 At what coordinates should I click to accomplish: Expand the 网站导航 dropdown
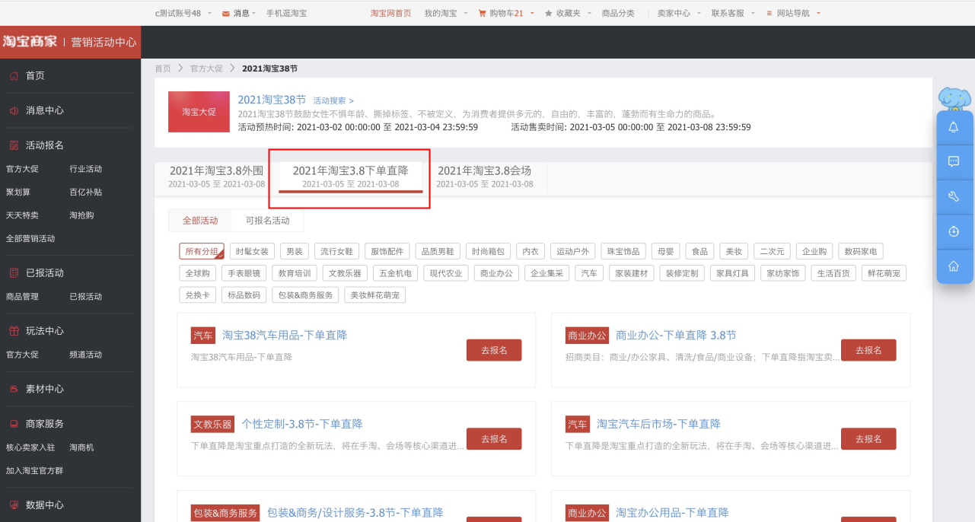pyautogui.click(x=794, y=13)
